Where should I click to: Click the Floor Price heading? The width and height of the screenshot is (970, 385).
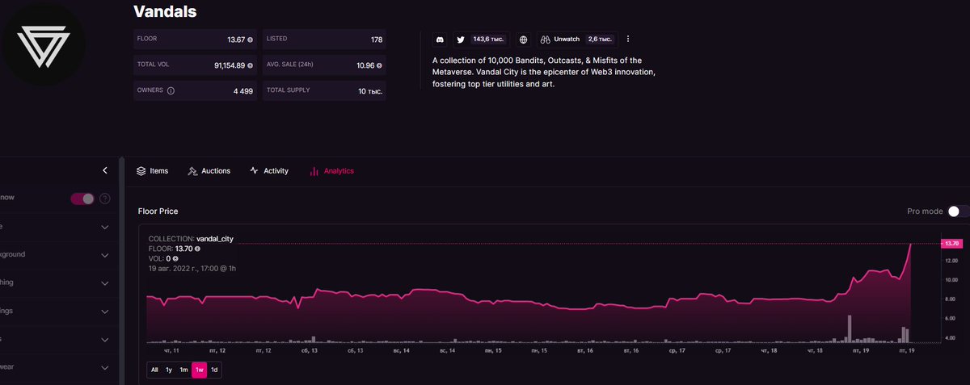coord(158,211)
